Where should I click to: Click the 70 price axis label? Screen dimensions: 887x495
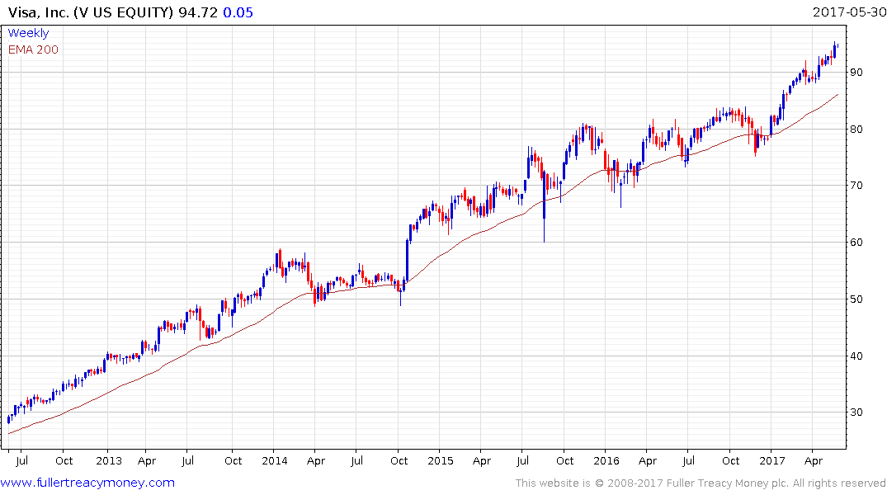pos(856,186)
